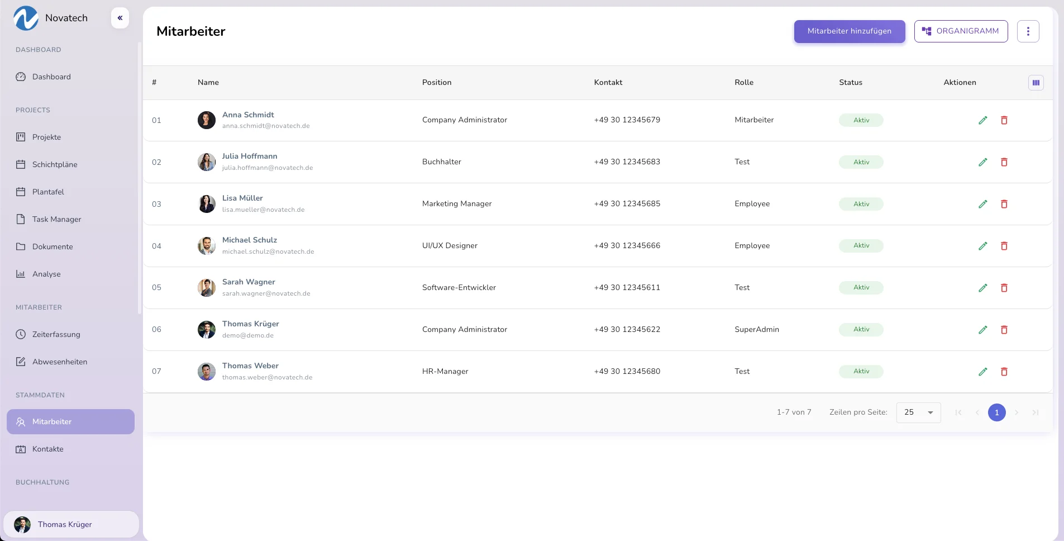This screenshot has width=1064, height=541.
Task: Click Mitarbeiter hinzufügen button
Action: (849, 31)
